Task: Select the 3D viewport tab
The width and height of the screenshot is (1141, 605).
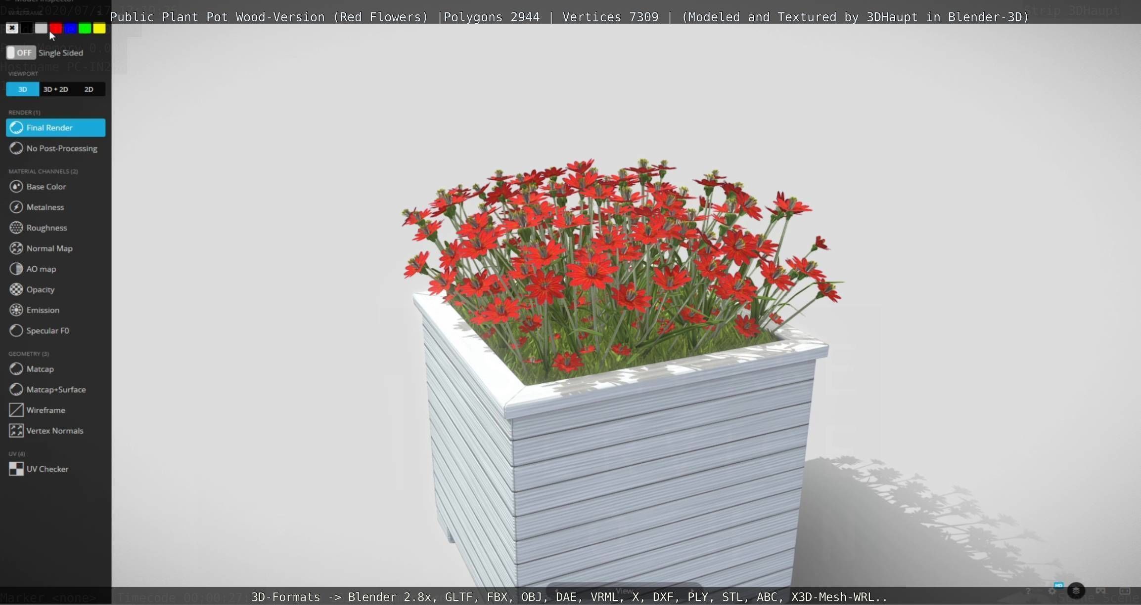Action: pyautogui.click(x=22, y=89)
